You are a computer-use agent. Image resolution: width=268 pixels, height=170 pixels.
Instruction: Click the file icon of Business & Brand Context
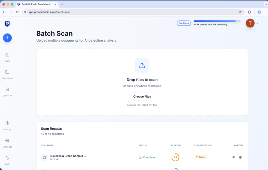(44, 157)
